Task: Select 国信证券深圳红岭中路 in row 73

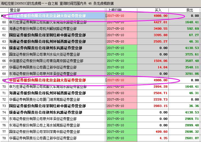Action: tap(47, 106)
